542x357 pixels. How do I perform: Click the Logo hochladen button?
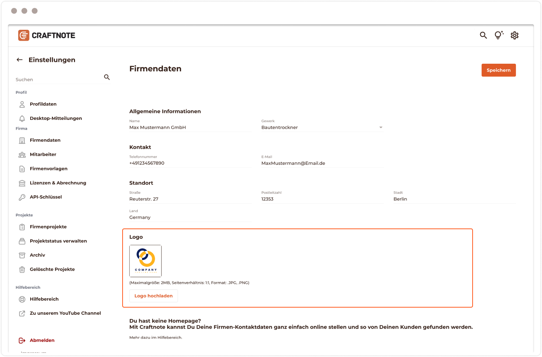click(154, 296)
